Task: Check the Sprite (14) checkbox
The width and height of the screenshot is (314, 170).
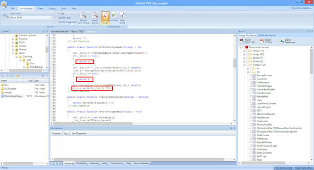Action: (248, 58)
